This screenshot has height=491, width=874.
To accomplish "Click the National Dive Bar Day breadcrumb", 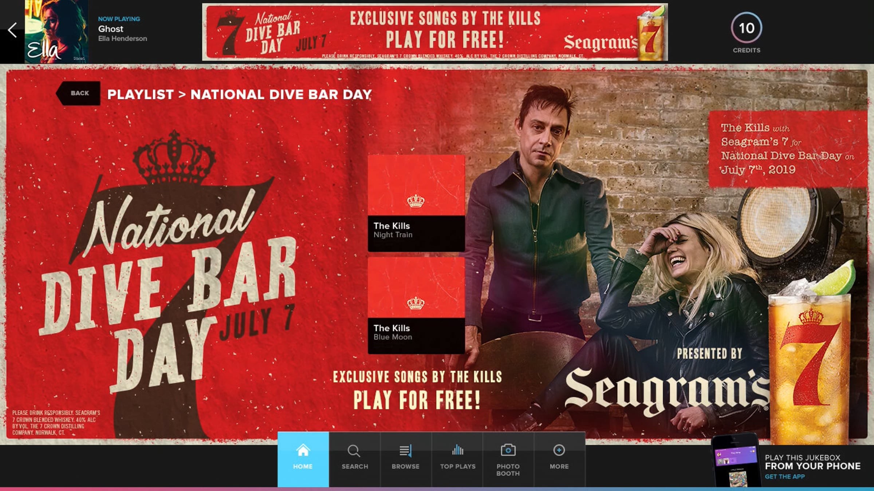I will pos(281,95).
